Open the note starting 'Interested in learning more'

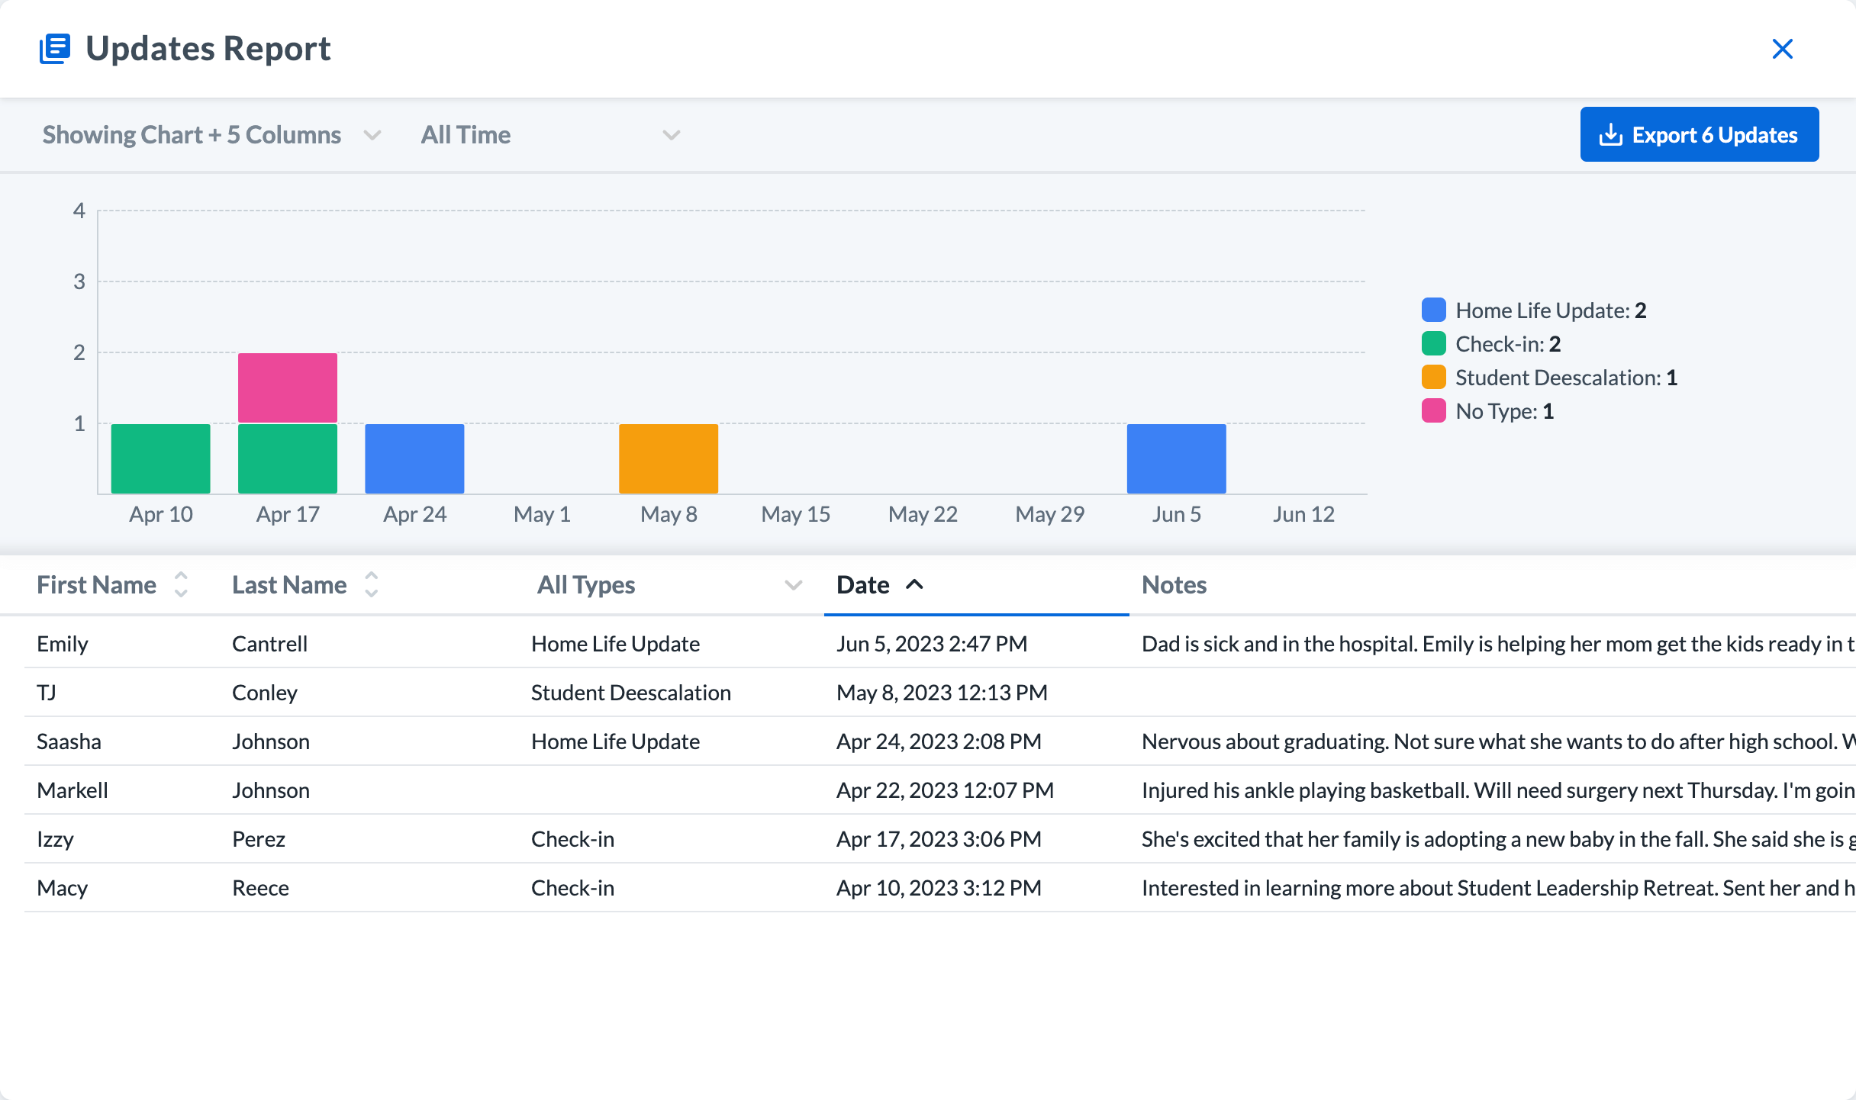coord(1499,888)
